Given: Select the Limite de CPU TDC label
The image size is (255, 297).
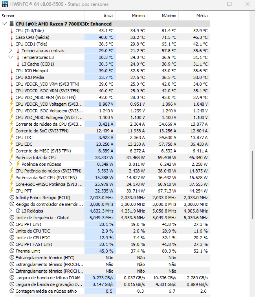Looking at the screenshot, I should pos(33,231).
